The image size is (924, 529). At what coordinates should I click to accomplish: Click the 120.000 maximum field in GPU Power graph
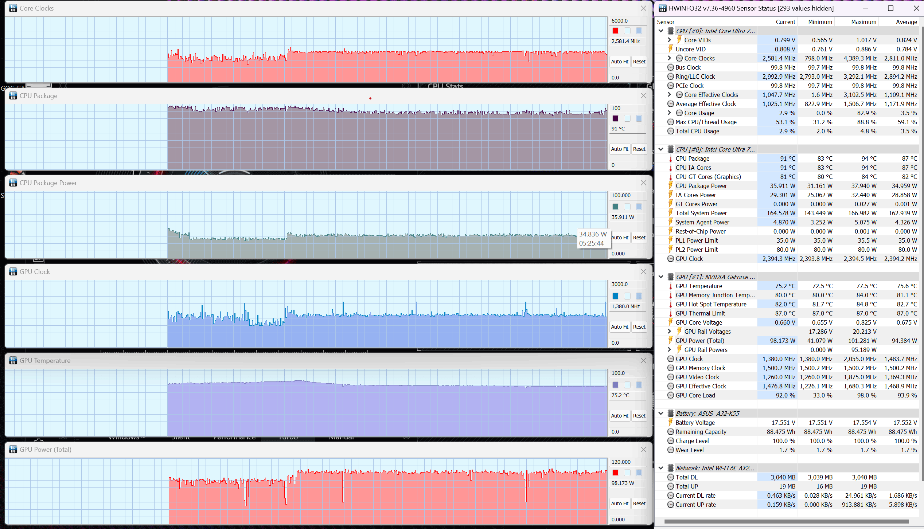pyautogui.click(x=628, y=462)
